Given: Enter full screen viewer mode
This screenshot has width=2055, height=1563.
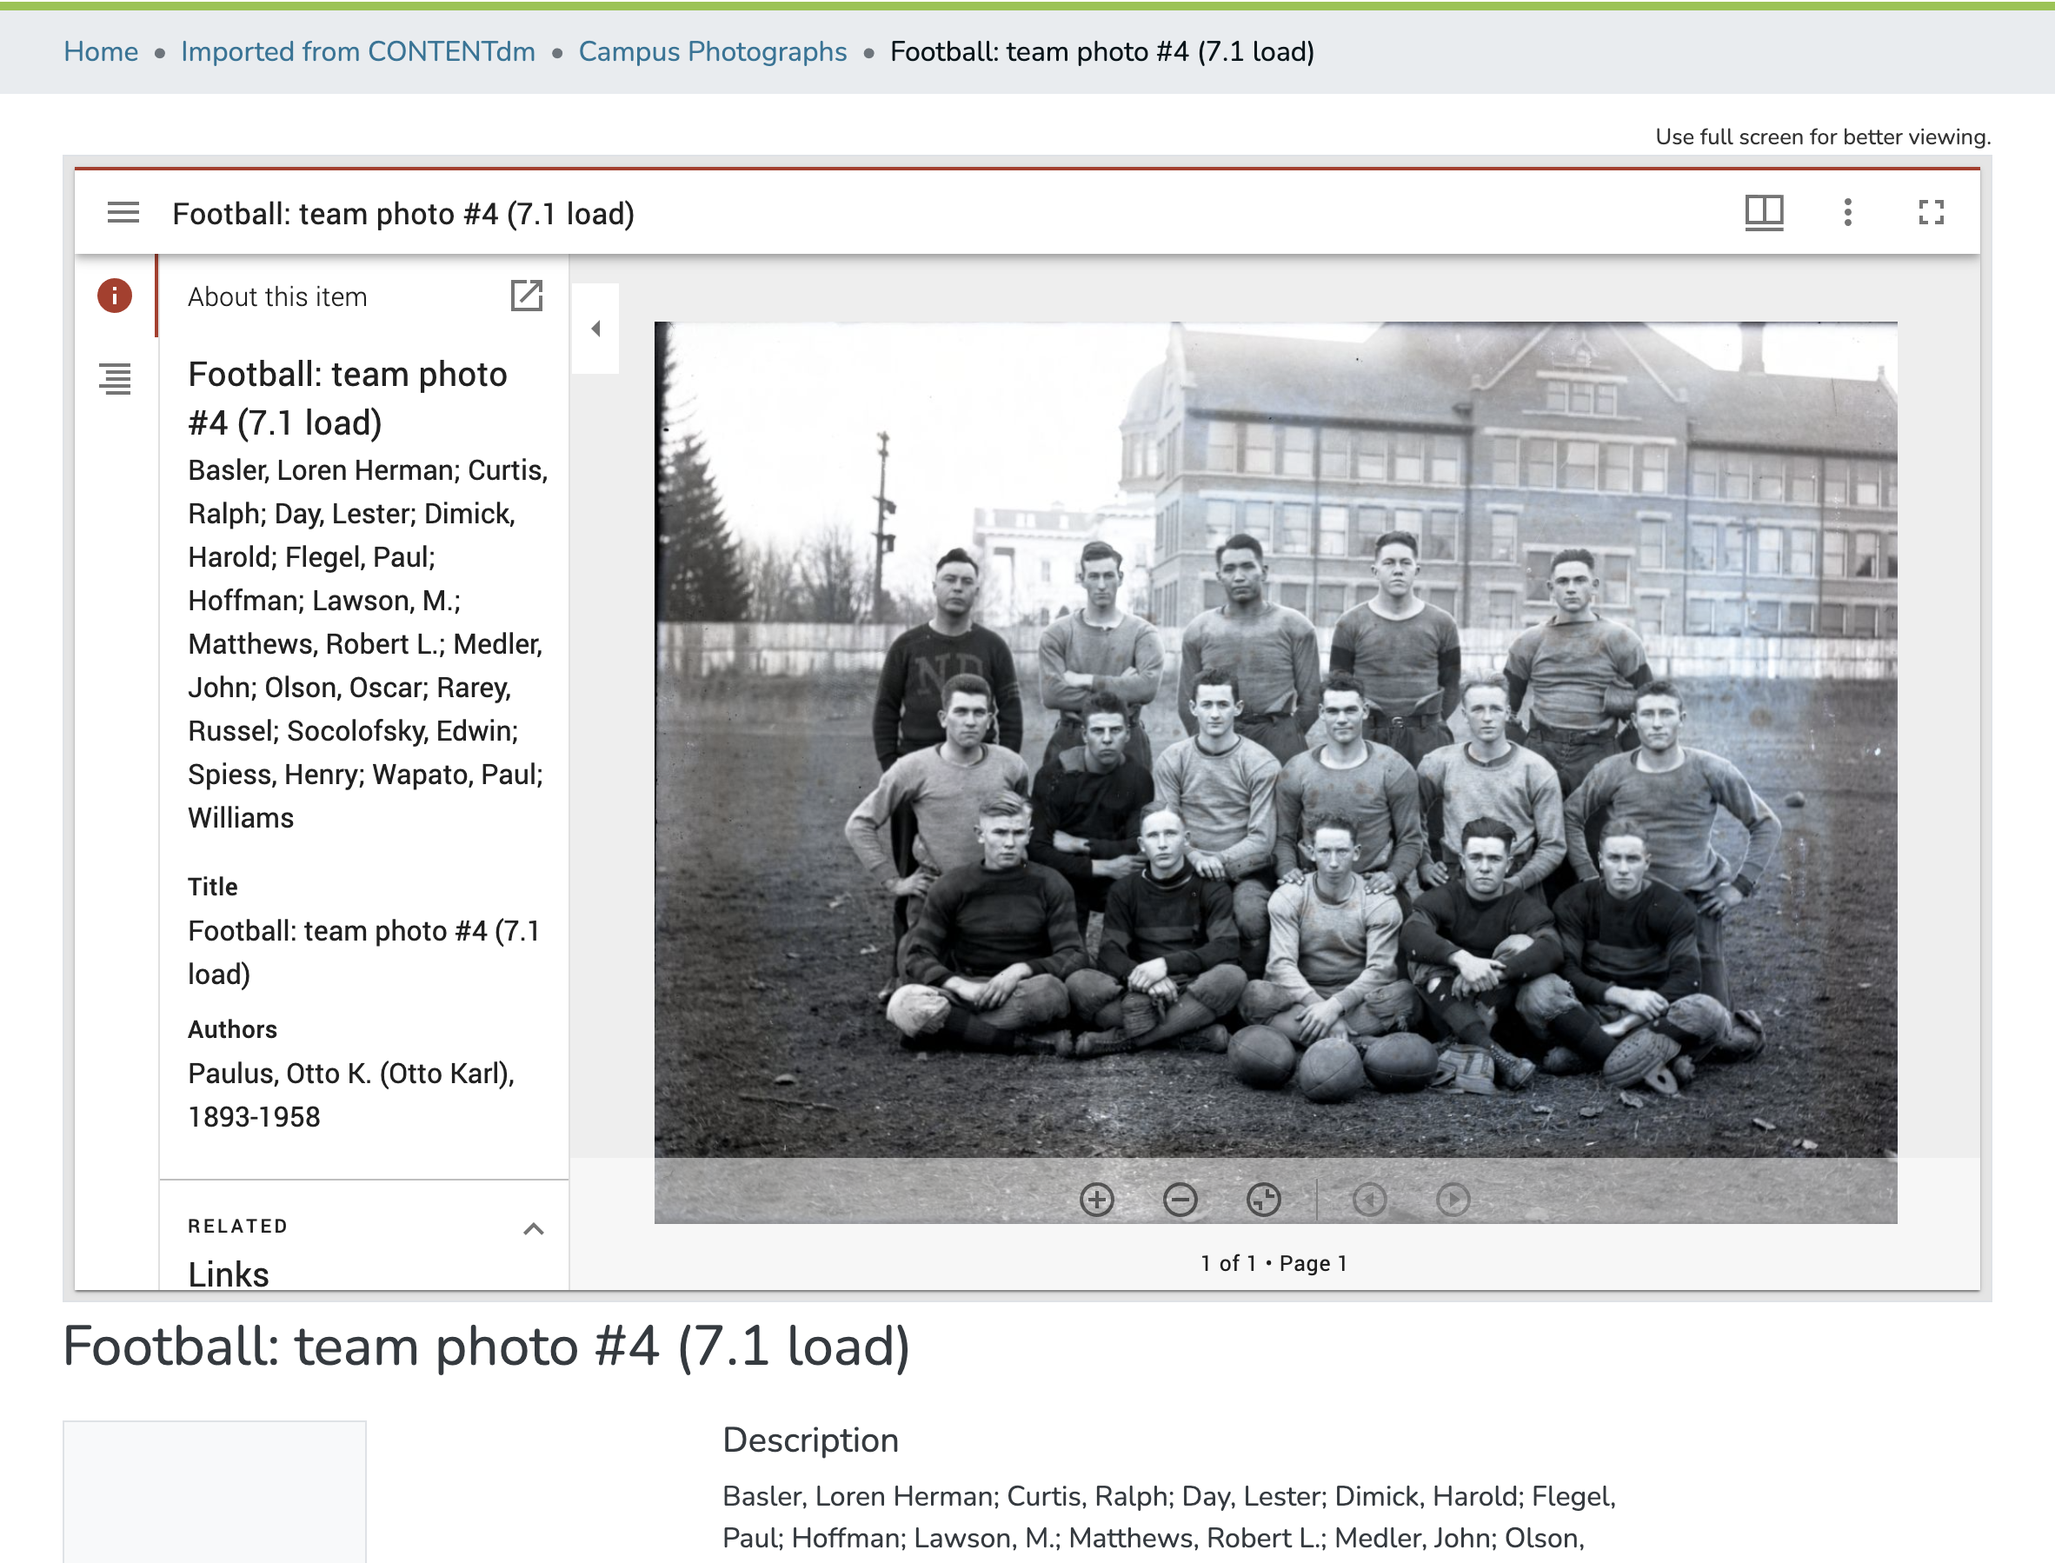Looking at the screenshot, I should click(x=1932, y=213).
